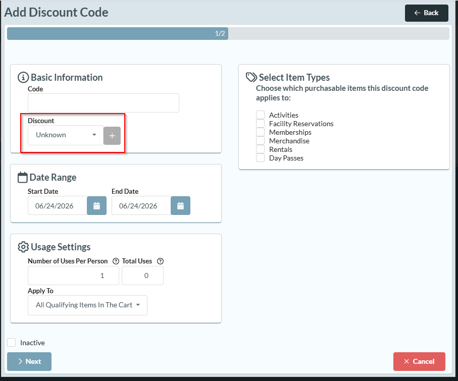Cancel adding the discount code

pyautogui.click(x=419, y=361)
